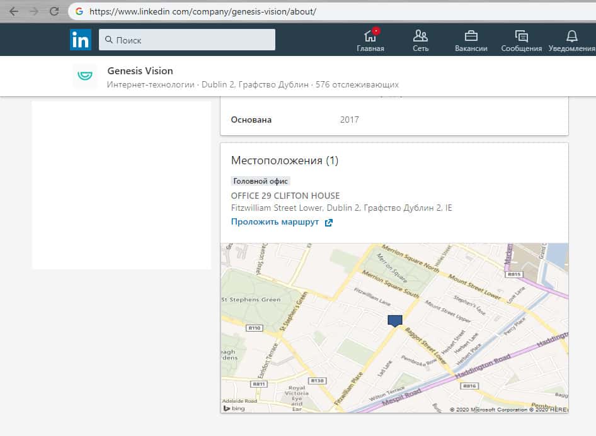This screenshot has width=596, height=436.
Task: Go back with browser back arrow
Action: (x=14, y=11)
